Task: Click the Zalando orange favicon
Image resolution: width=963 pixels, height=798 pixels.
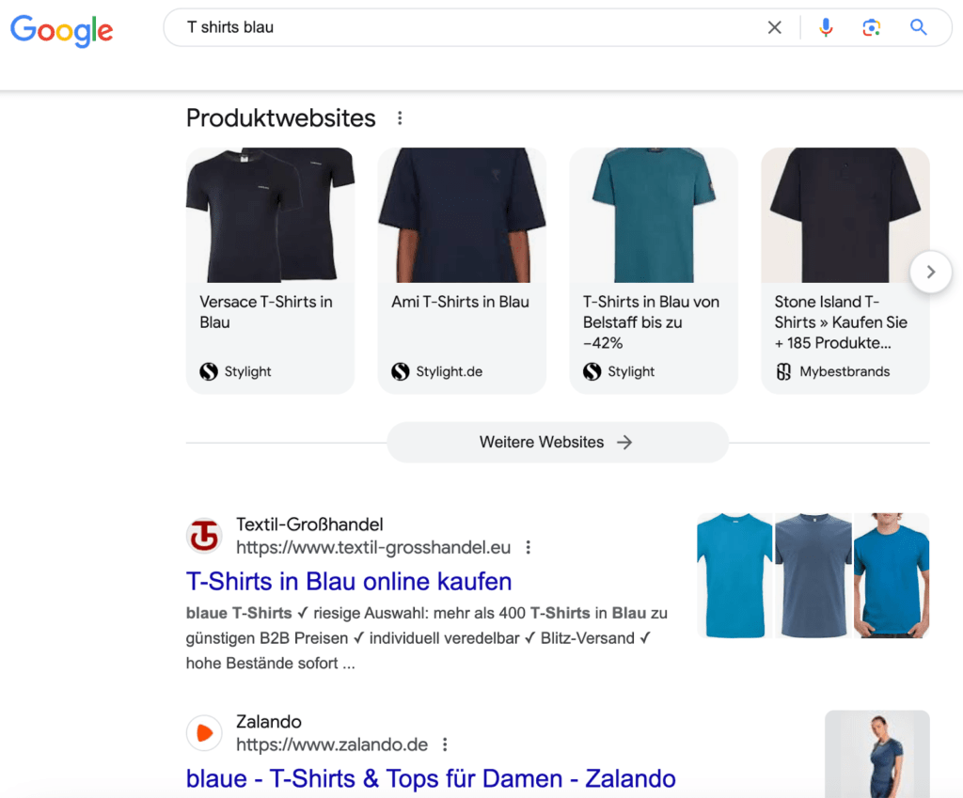Action: pyautogui.click(x=204, y=733)
